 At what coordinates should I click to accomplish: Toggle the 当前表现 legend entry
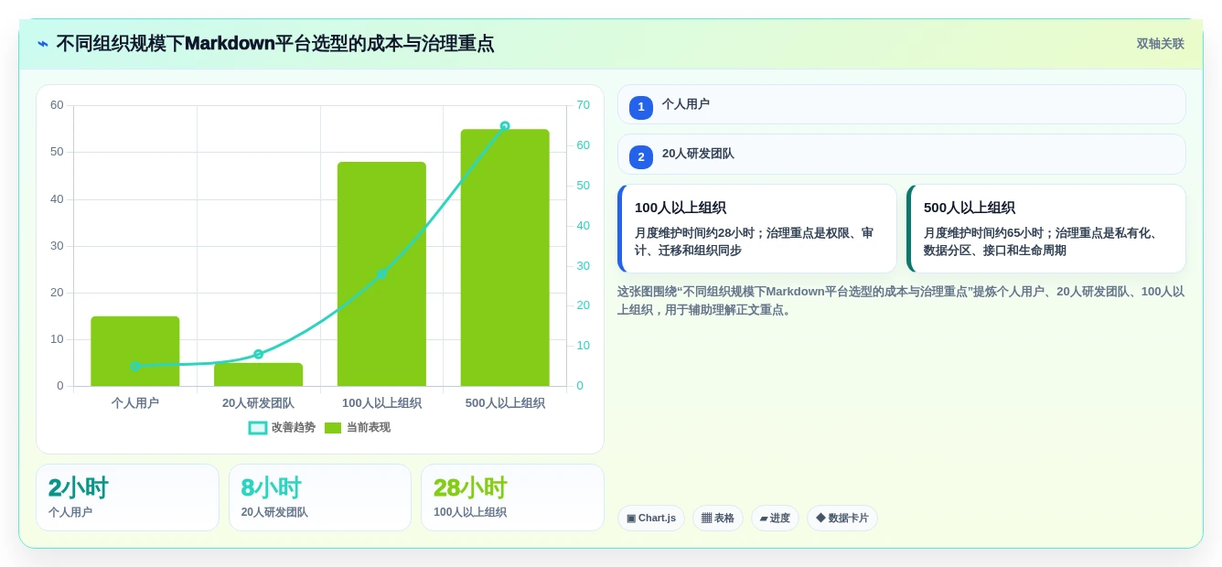coord(358,427)
